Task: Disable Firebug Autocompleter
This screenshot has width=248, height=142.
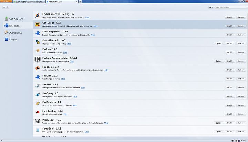Action: [230, 61]
